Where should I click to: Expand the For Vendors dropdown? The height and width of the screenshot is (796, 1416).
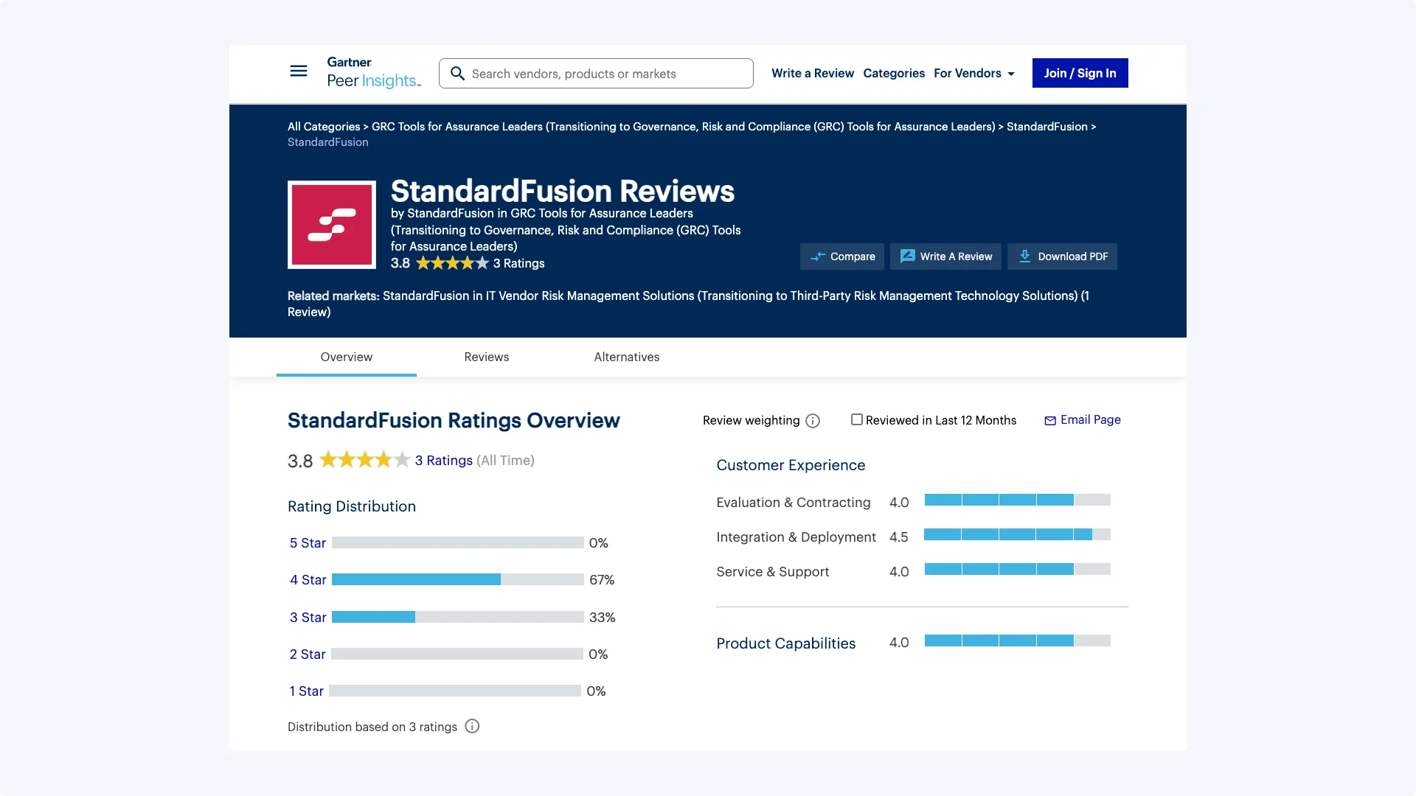[974, 73]
